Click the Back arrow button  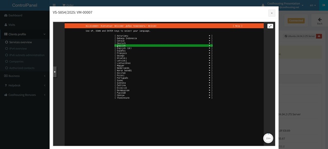(320, 21)
